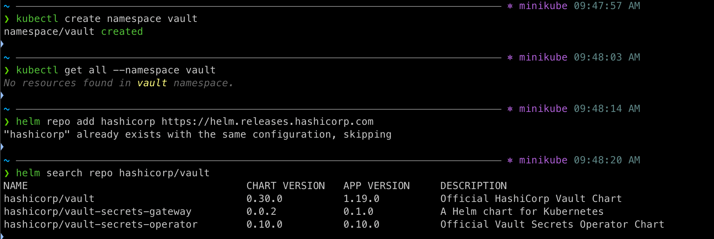The width and height of the screenshot is (714, 239).
Task: Click the hashicorp/vault-secrets-gateway chart name
Action: (98, 212)
